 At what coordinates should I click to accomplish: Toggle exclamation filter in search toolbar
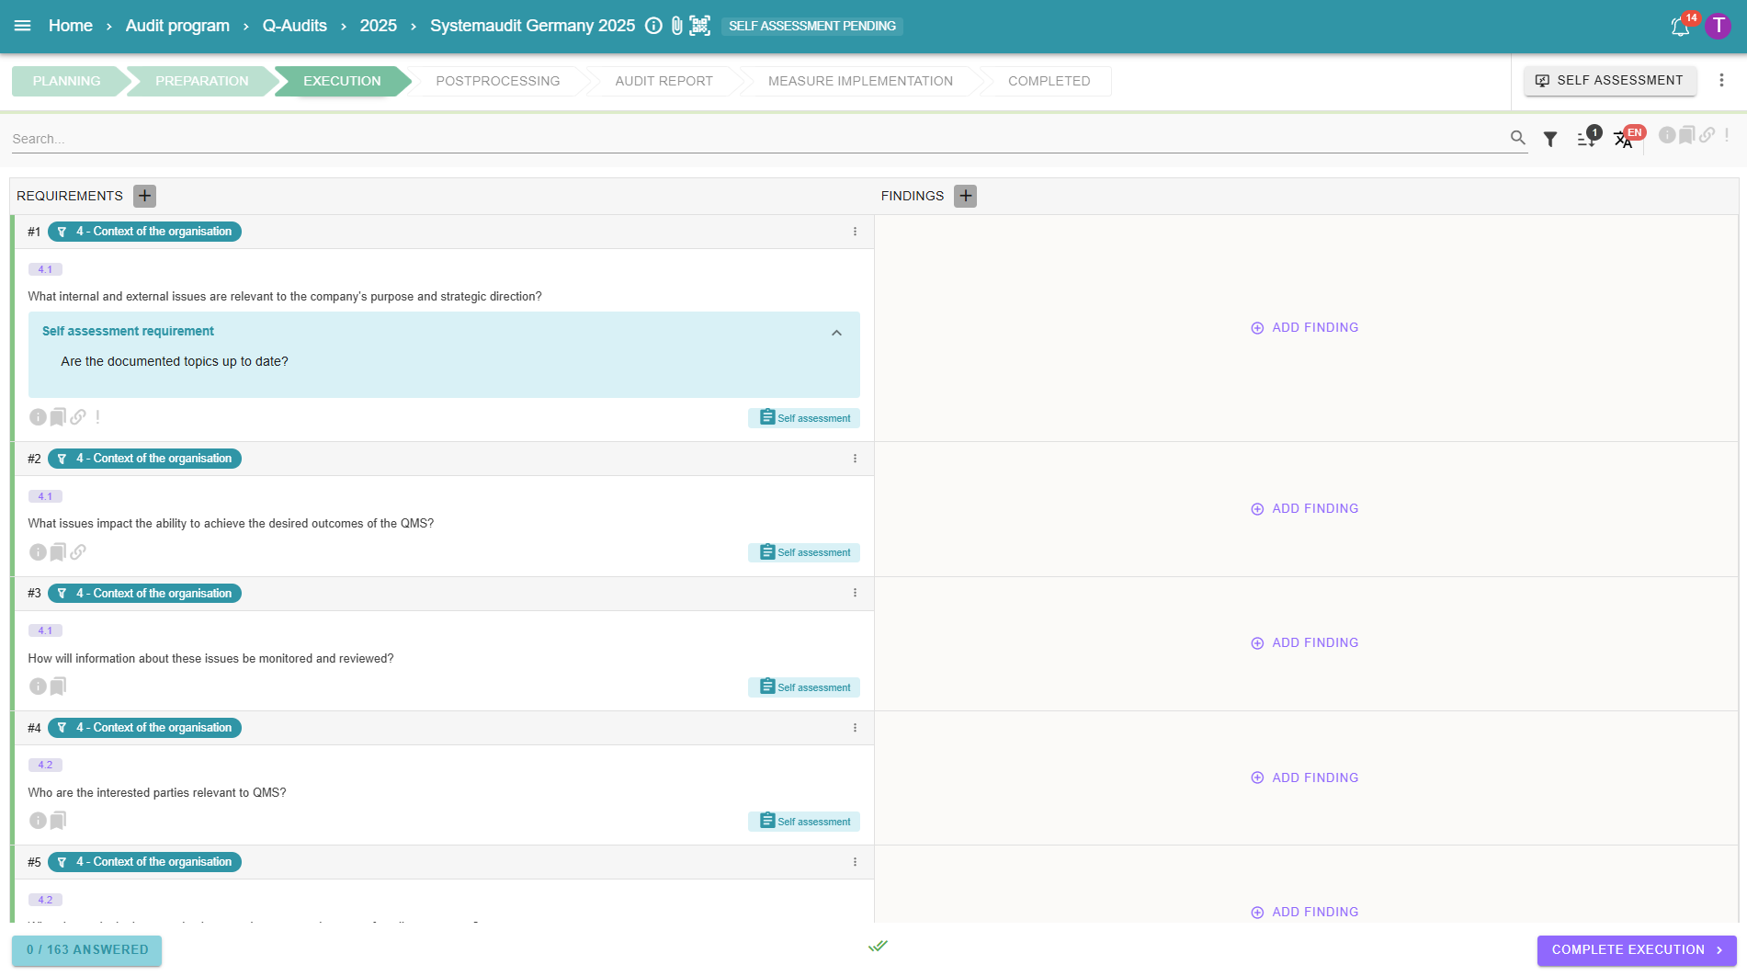point(1727,136)
